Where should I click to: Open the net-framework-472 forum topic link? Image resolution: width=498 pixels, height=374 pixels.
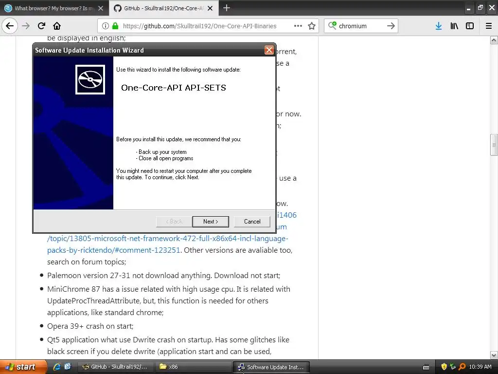coord(168,239)
